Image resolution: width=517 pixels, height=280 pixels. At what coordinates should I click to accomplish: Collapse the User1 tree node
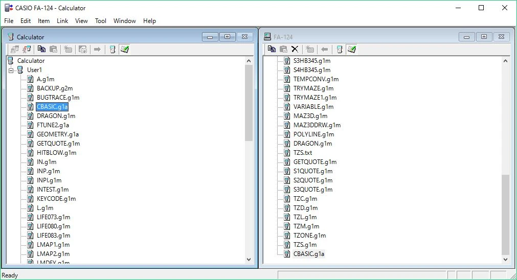(x=11, y=70)
